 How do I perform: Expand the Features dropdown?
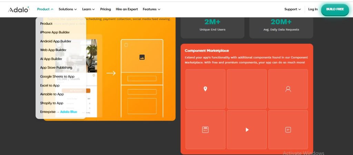tap(152, 9)
